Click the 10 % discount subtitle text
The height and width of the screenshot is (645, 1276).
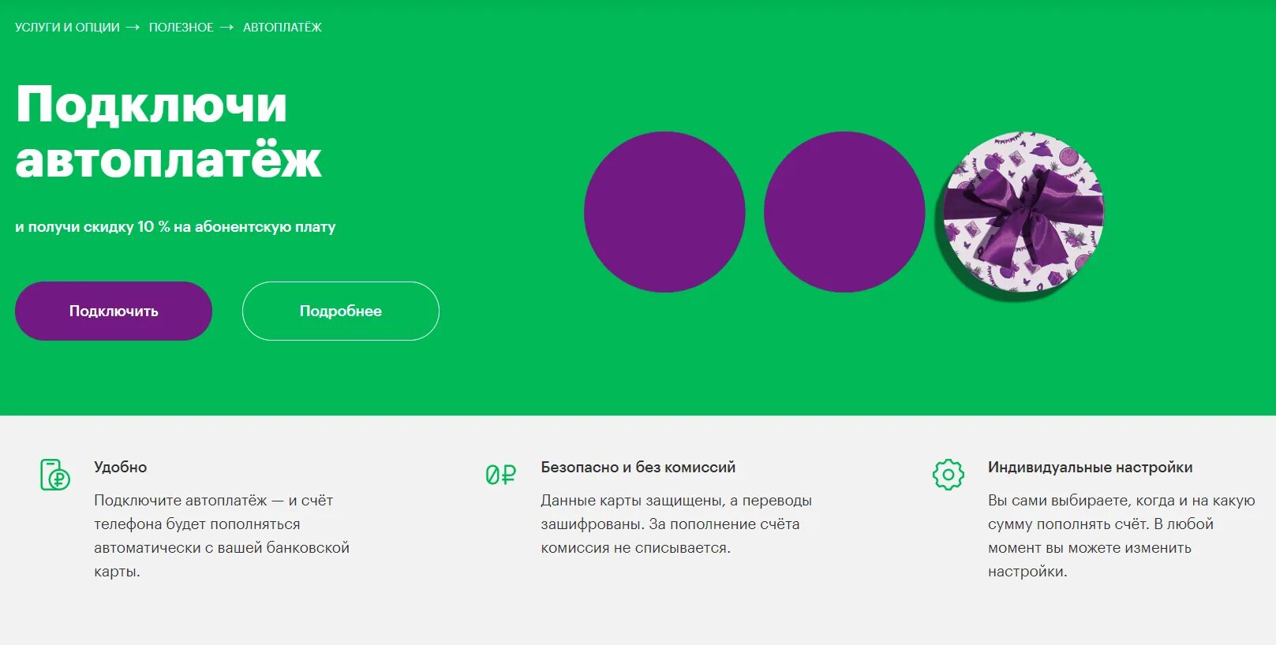pyautogui.click(x=175, y=227)
